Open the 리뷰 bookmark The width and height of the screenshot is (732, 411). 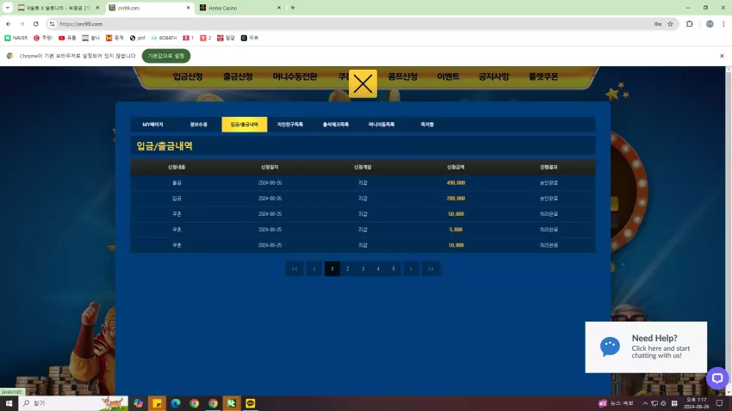click(249, 38)
